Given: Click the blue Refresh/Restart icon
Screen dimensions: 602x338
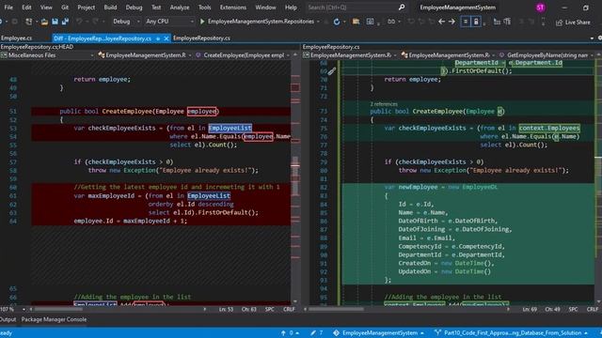Looking at the screenshot, I should (337, 22).
